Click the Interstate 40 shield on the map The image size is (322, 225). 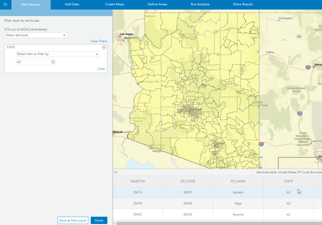click(308, 67)
